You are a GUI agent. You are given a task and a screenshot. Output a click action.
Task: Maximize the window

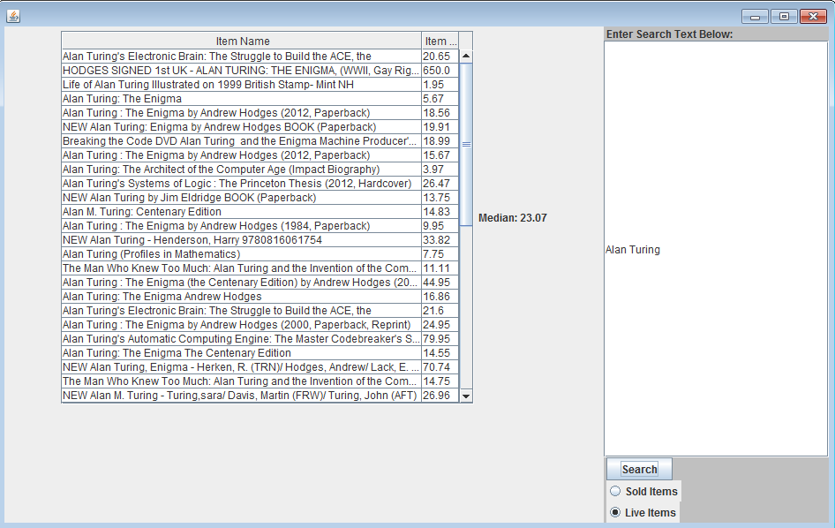coord(784,17)
